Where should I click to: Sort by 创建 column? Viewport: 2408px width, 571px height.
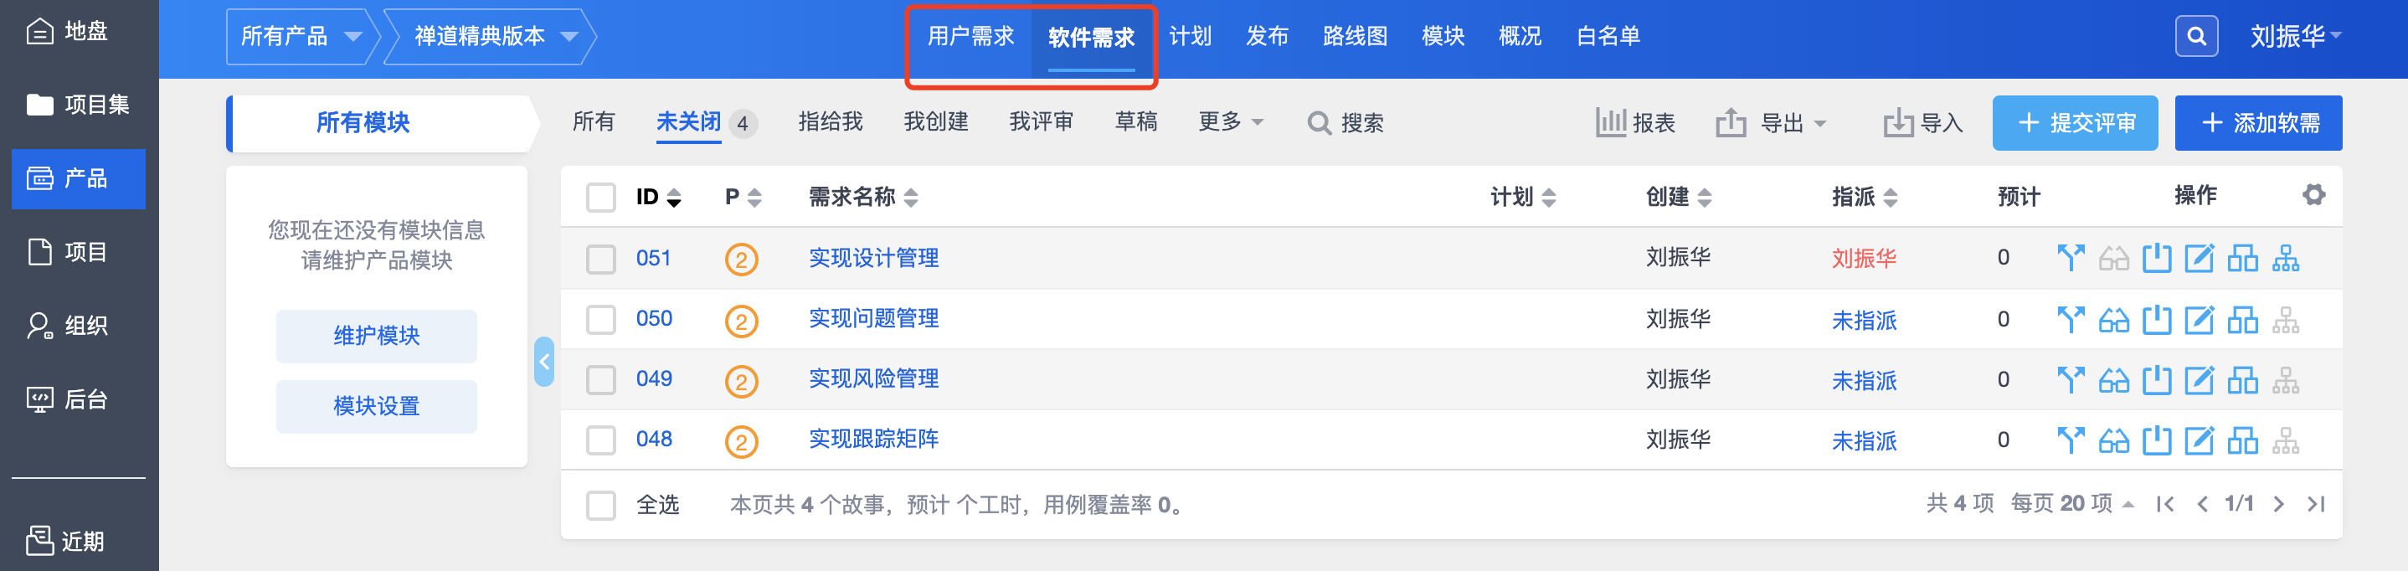pos(1678,198)
